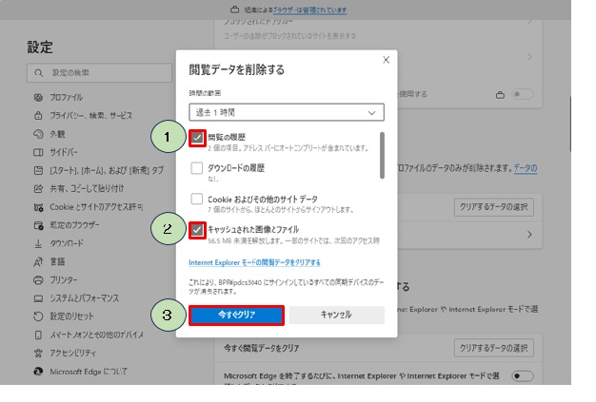The image size is (596, 402).
Task: Toggle the managed switch next to 使用する
Action: pos(523,94)
